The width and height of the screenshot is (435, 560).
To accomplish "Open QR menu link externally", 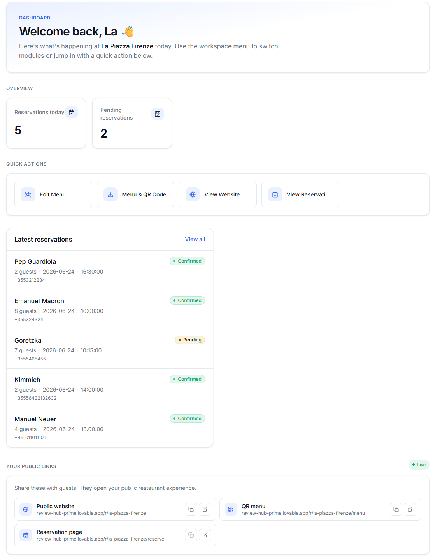I will click(410, 509).
